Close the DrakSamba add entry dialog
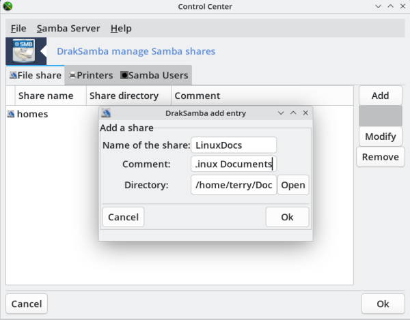 305,113
